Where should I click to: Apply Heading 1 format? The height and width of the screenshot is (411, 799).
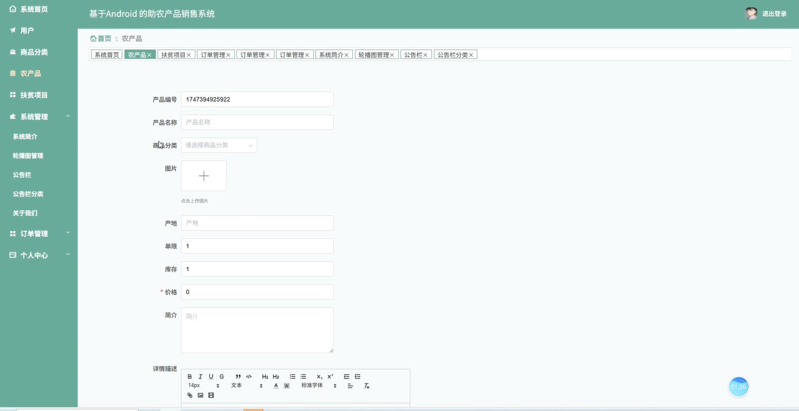point(265,377)
